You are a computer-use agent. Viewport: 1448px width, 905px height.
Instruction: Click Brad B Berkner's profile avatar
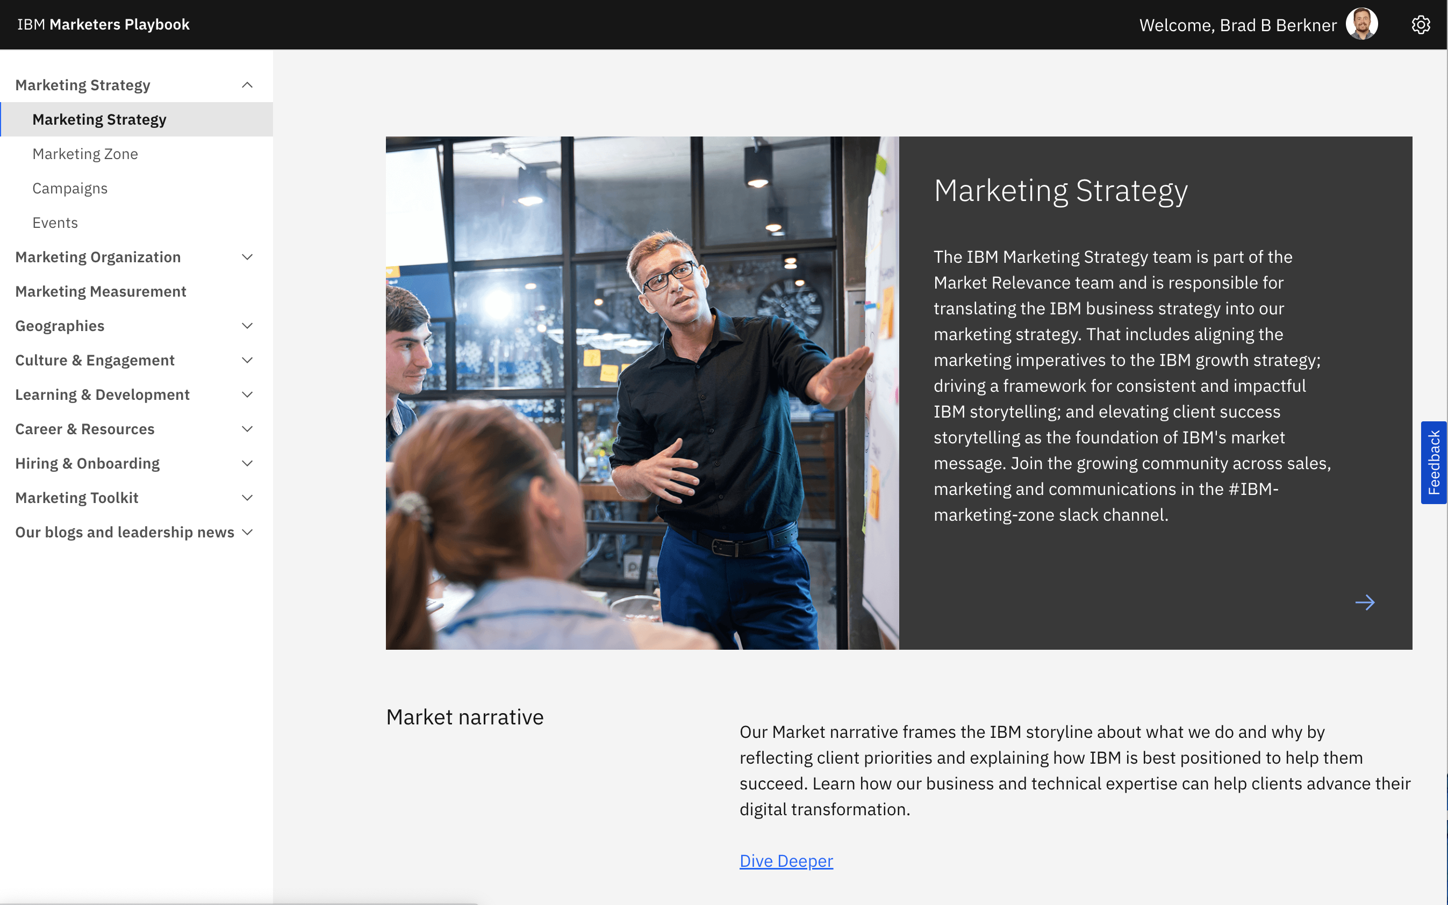coord(1363,24)
